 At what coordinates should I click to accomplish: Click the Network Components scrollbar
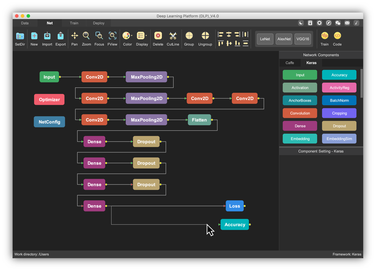click(x=361, y=83)
